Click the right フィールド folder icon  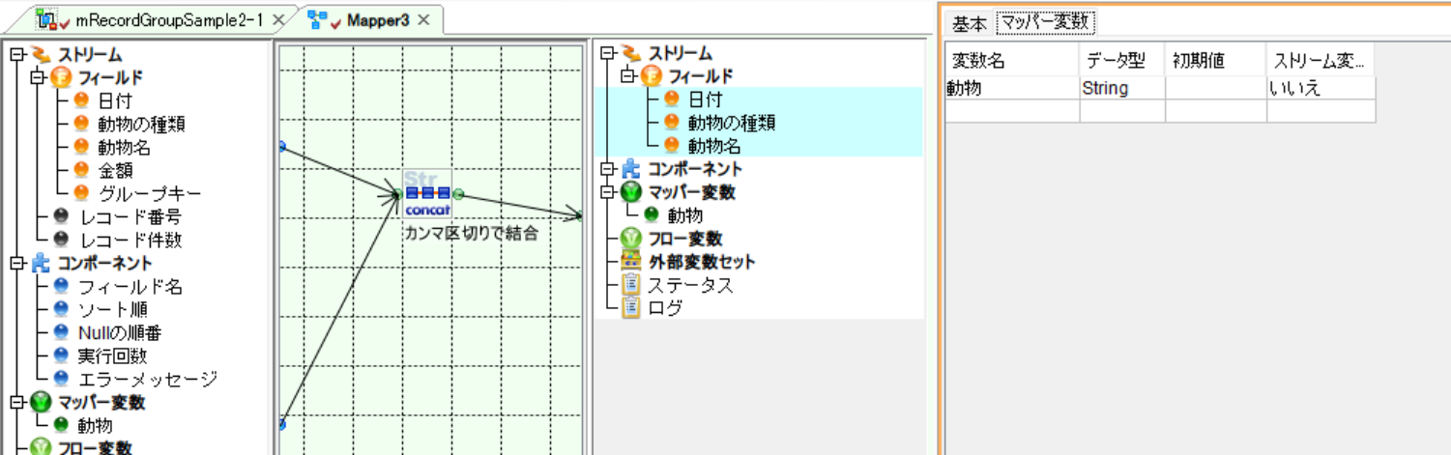[x=651, y=76]
